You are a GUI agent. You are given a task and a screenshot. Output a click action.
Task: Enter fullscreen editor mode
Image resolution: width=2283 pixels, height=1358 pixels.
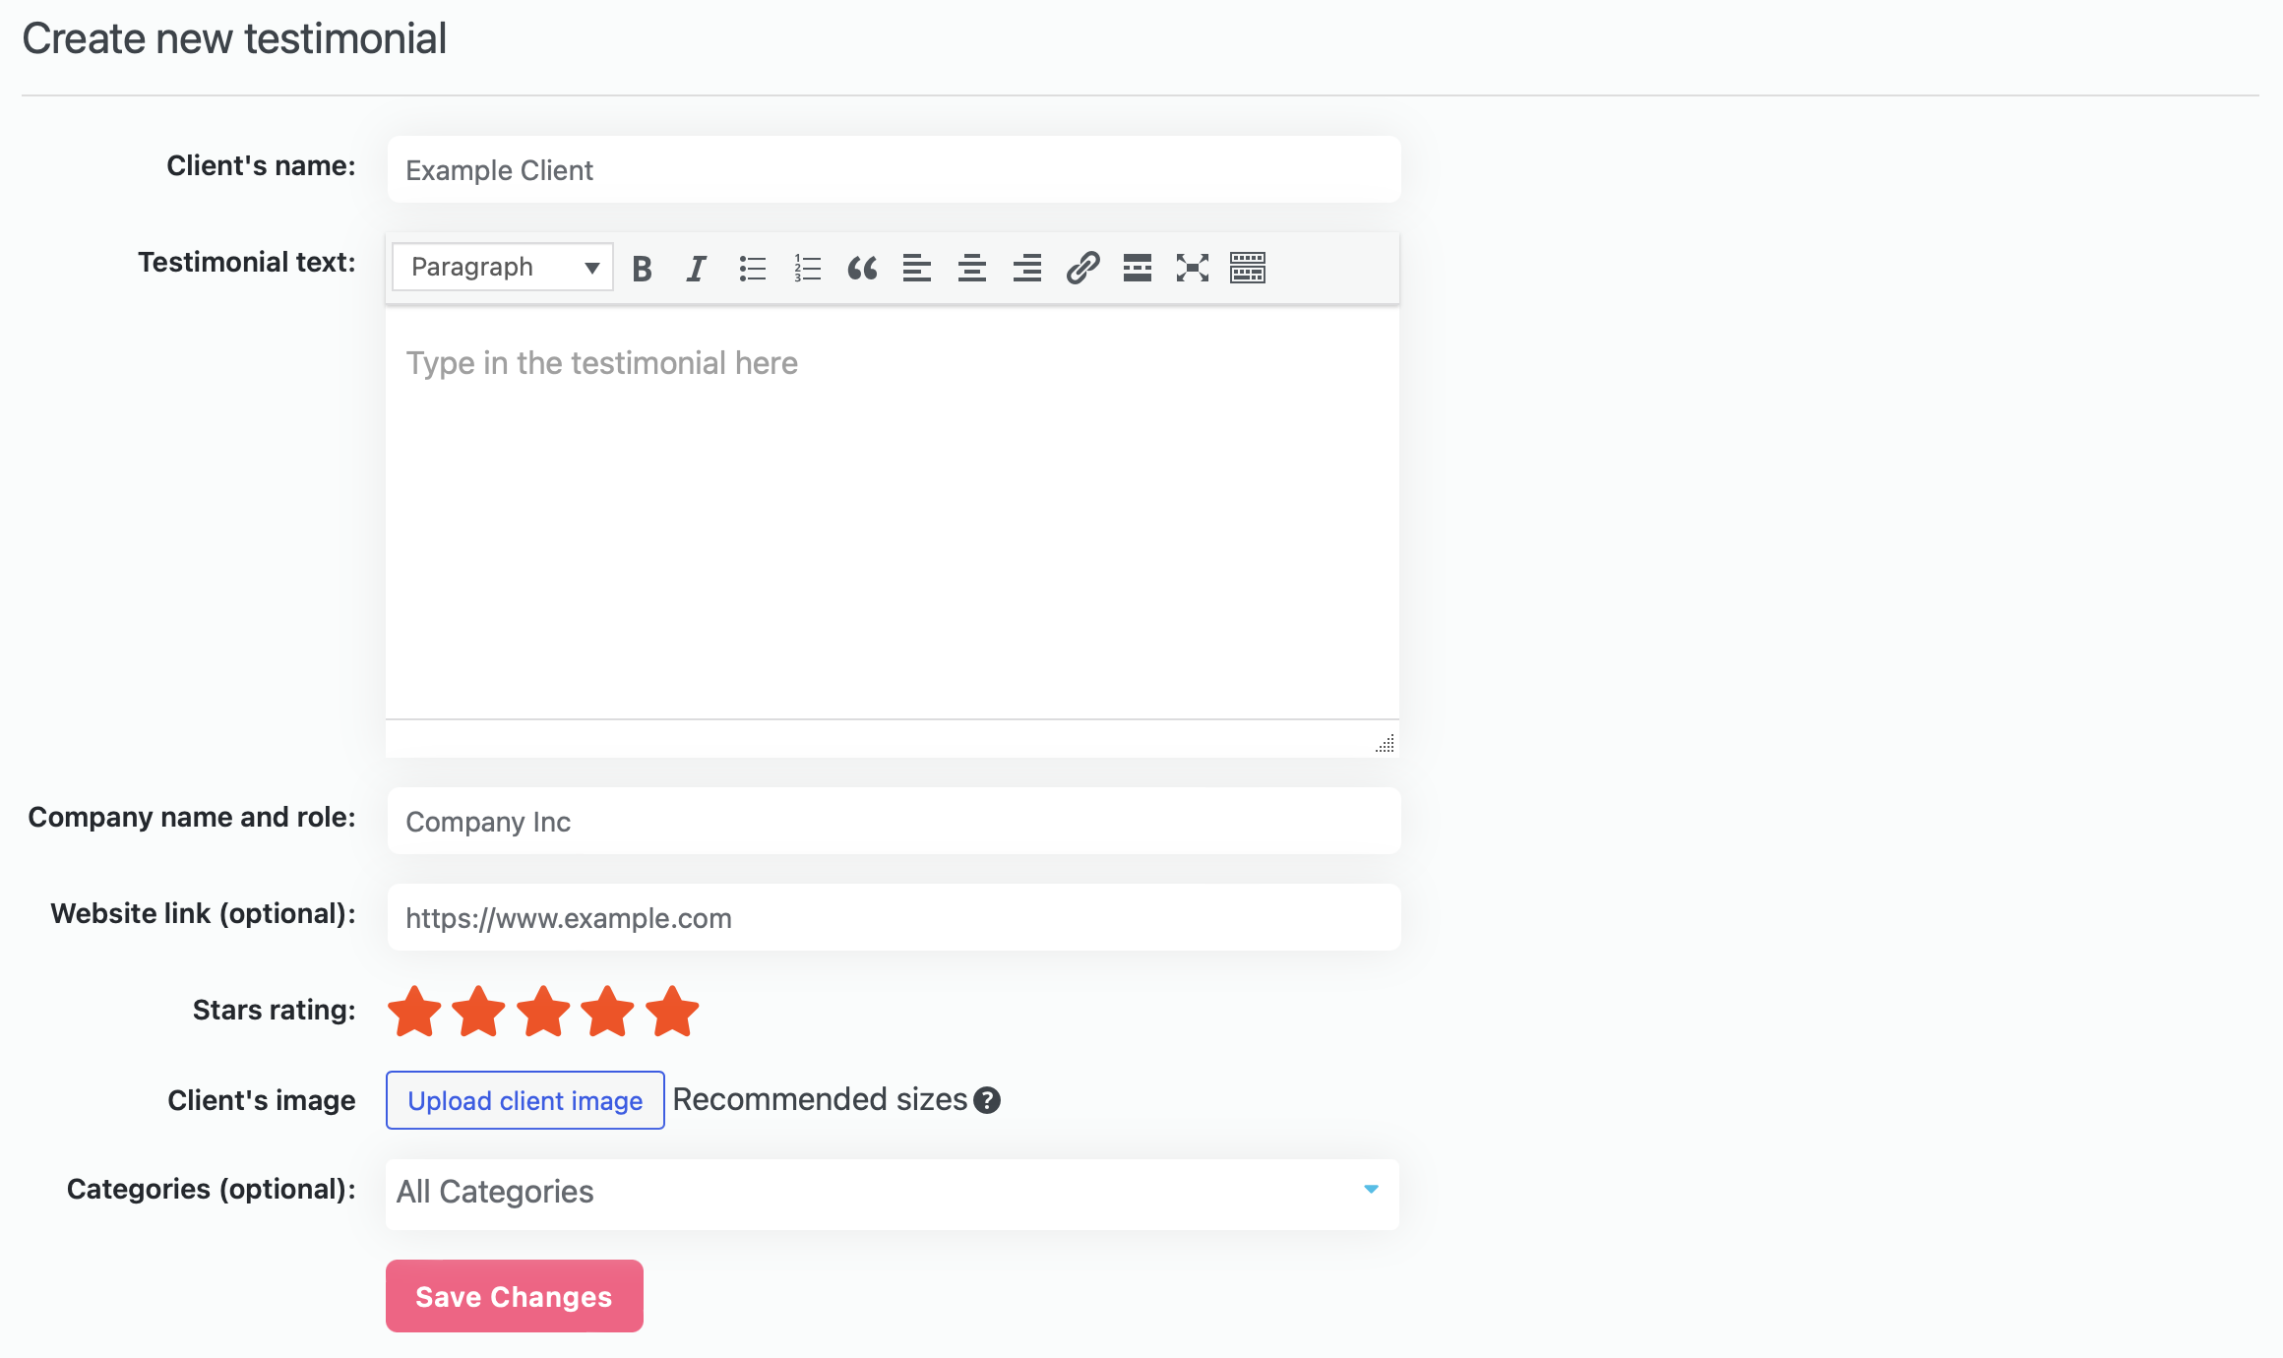pos(1193,268)
